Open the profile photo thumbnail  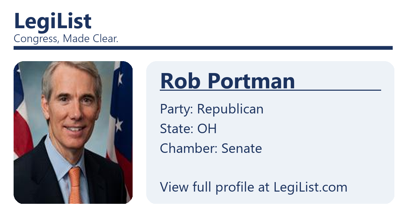pyautogui.click(x=73, y=132)
